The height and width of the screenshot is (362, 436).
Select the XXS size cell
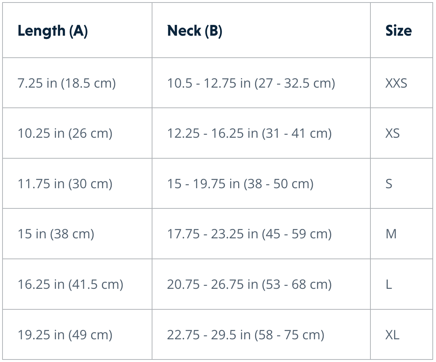point(396,83)
